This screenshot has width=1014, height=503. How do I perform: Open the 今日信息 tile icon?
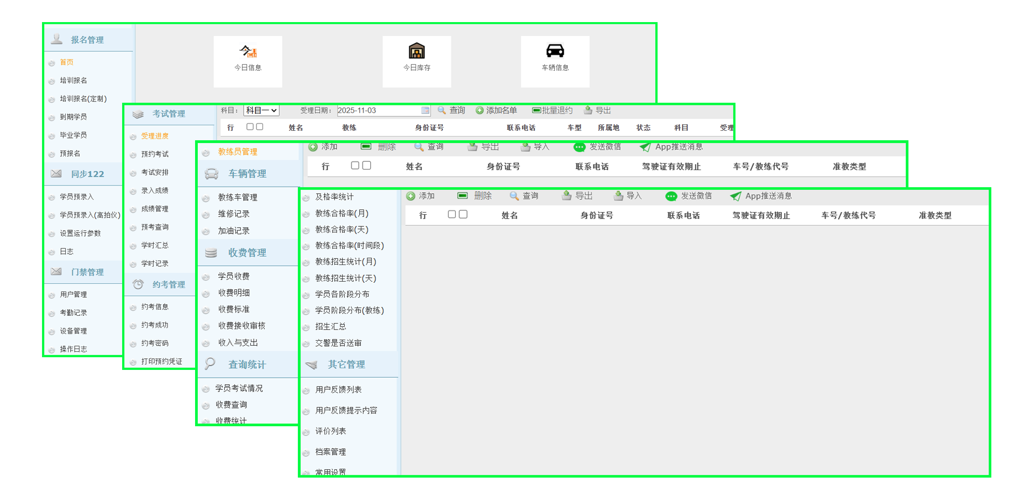248,51
